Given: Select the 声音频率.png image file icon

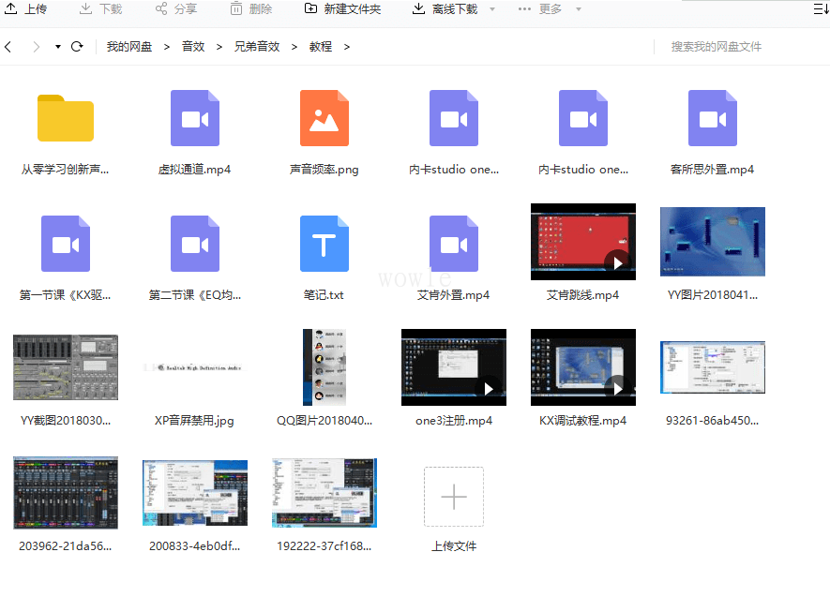Looking at the screenshot, I should (x=324, y=118).
